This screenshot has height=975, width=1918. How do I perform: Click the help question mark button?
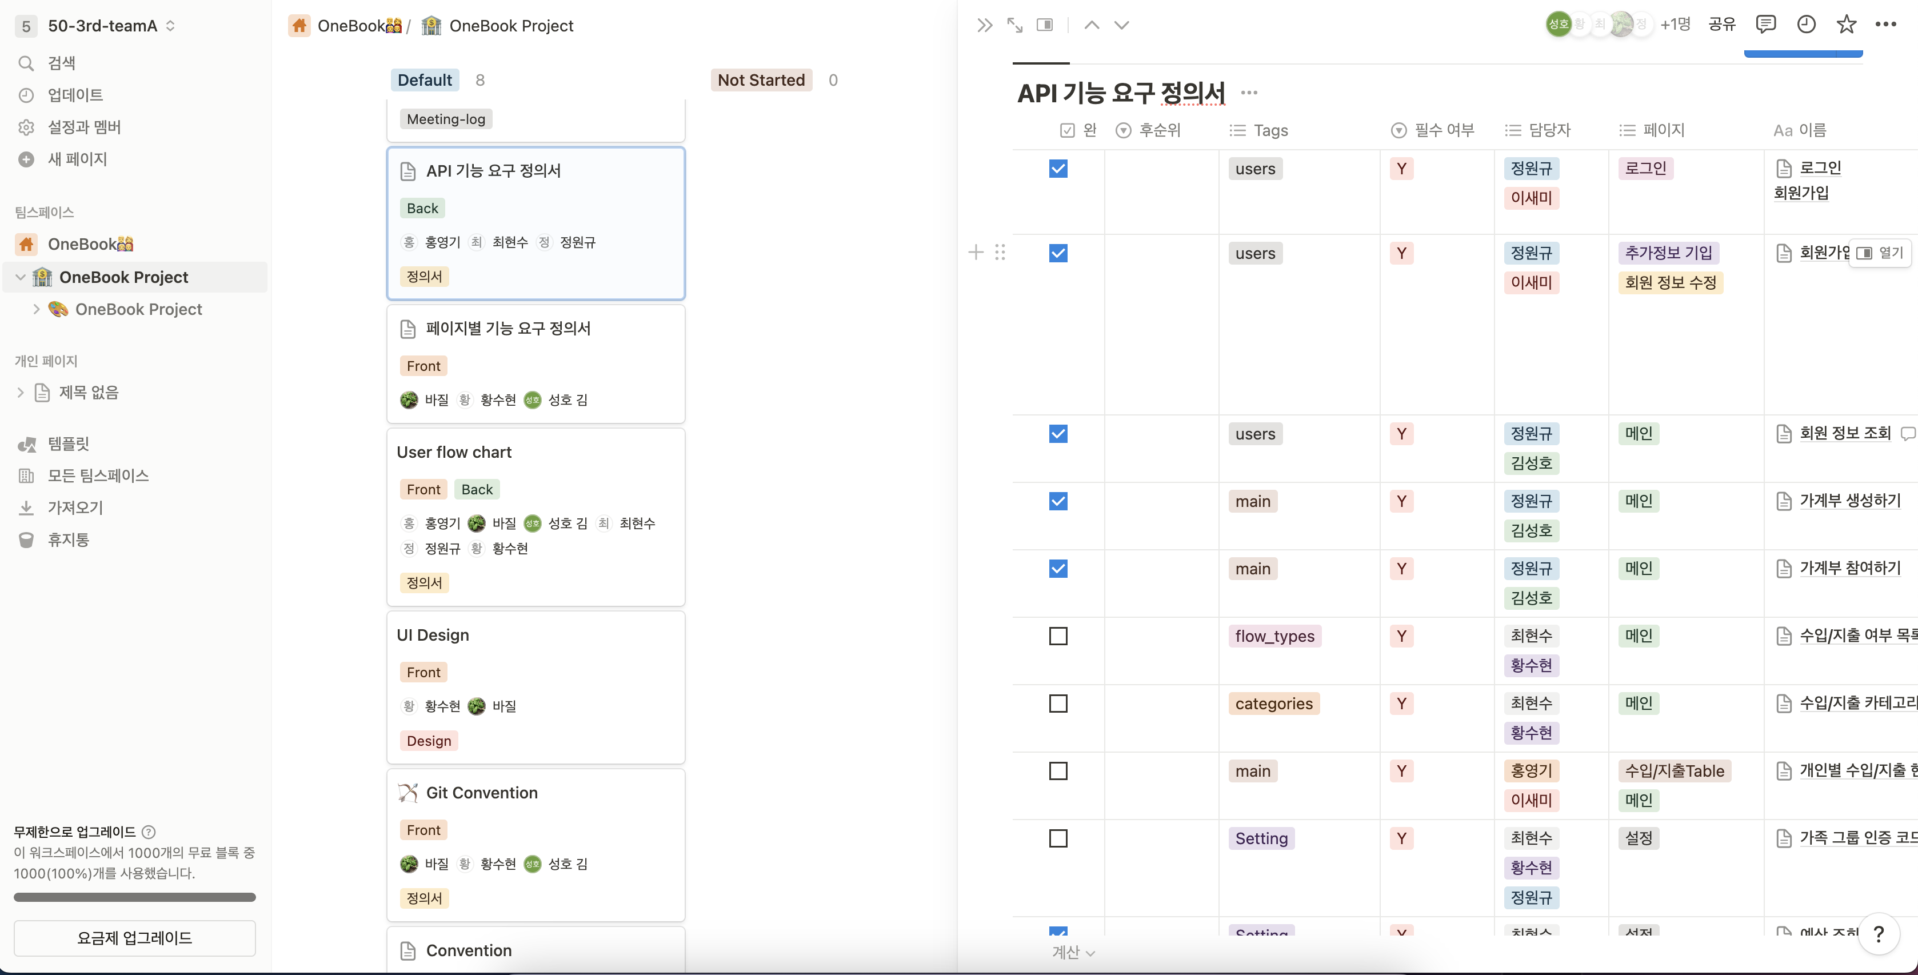(x=1879, y=933)
